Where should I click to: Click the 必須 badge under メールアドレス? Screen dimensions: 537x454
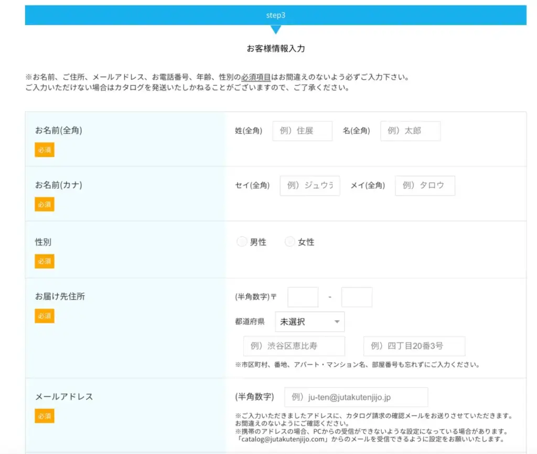click(45, 416)
